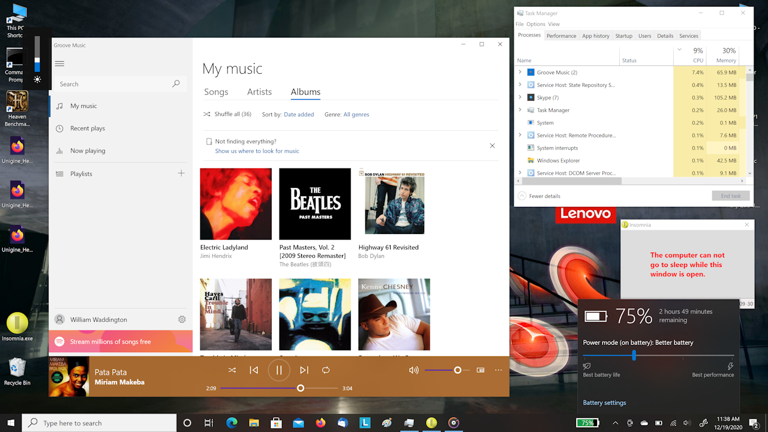Mute the Groove Music volume speaker
768x432 pixels.
click(x=413, y=370)
